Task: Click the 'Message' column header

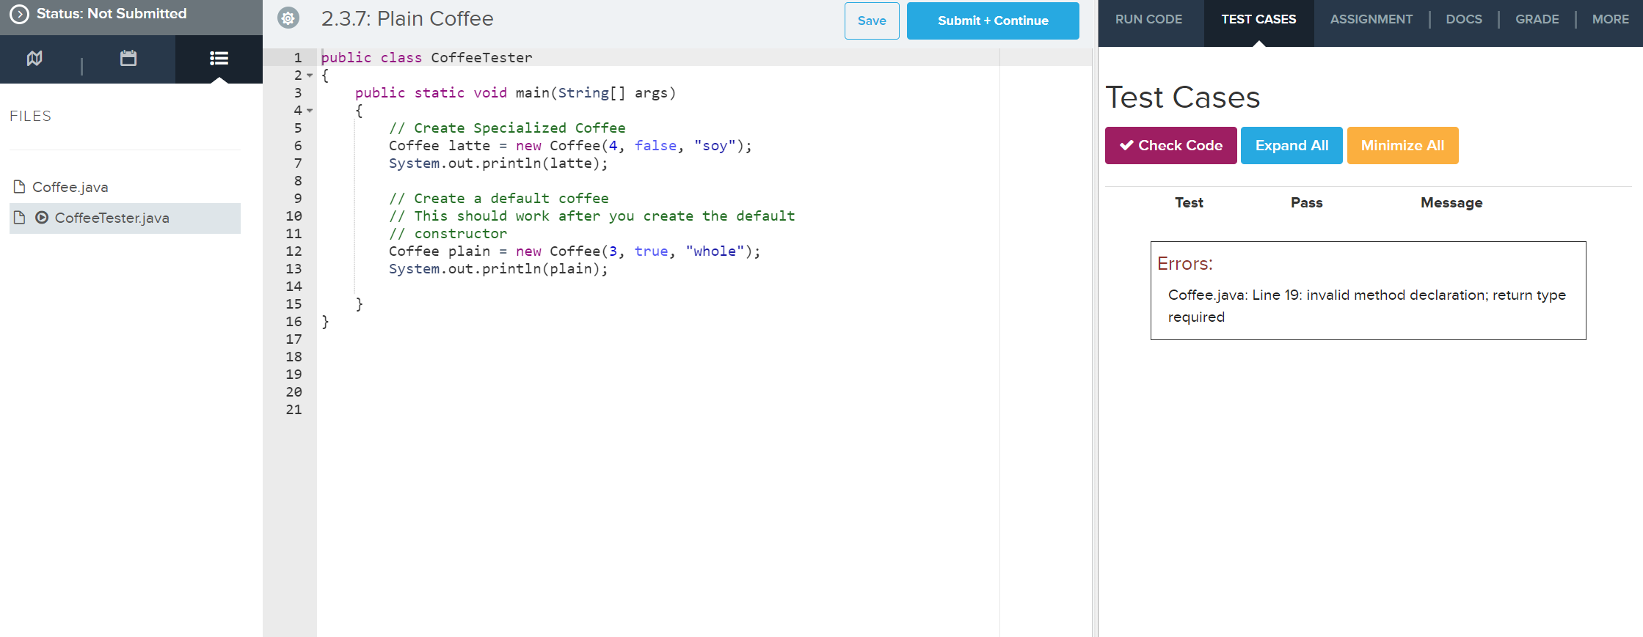Action: 1451,203
